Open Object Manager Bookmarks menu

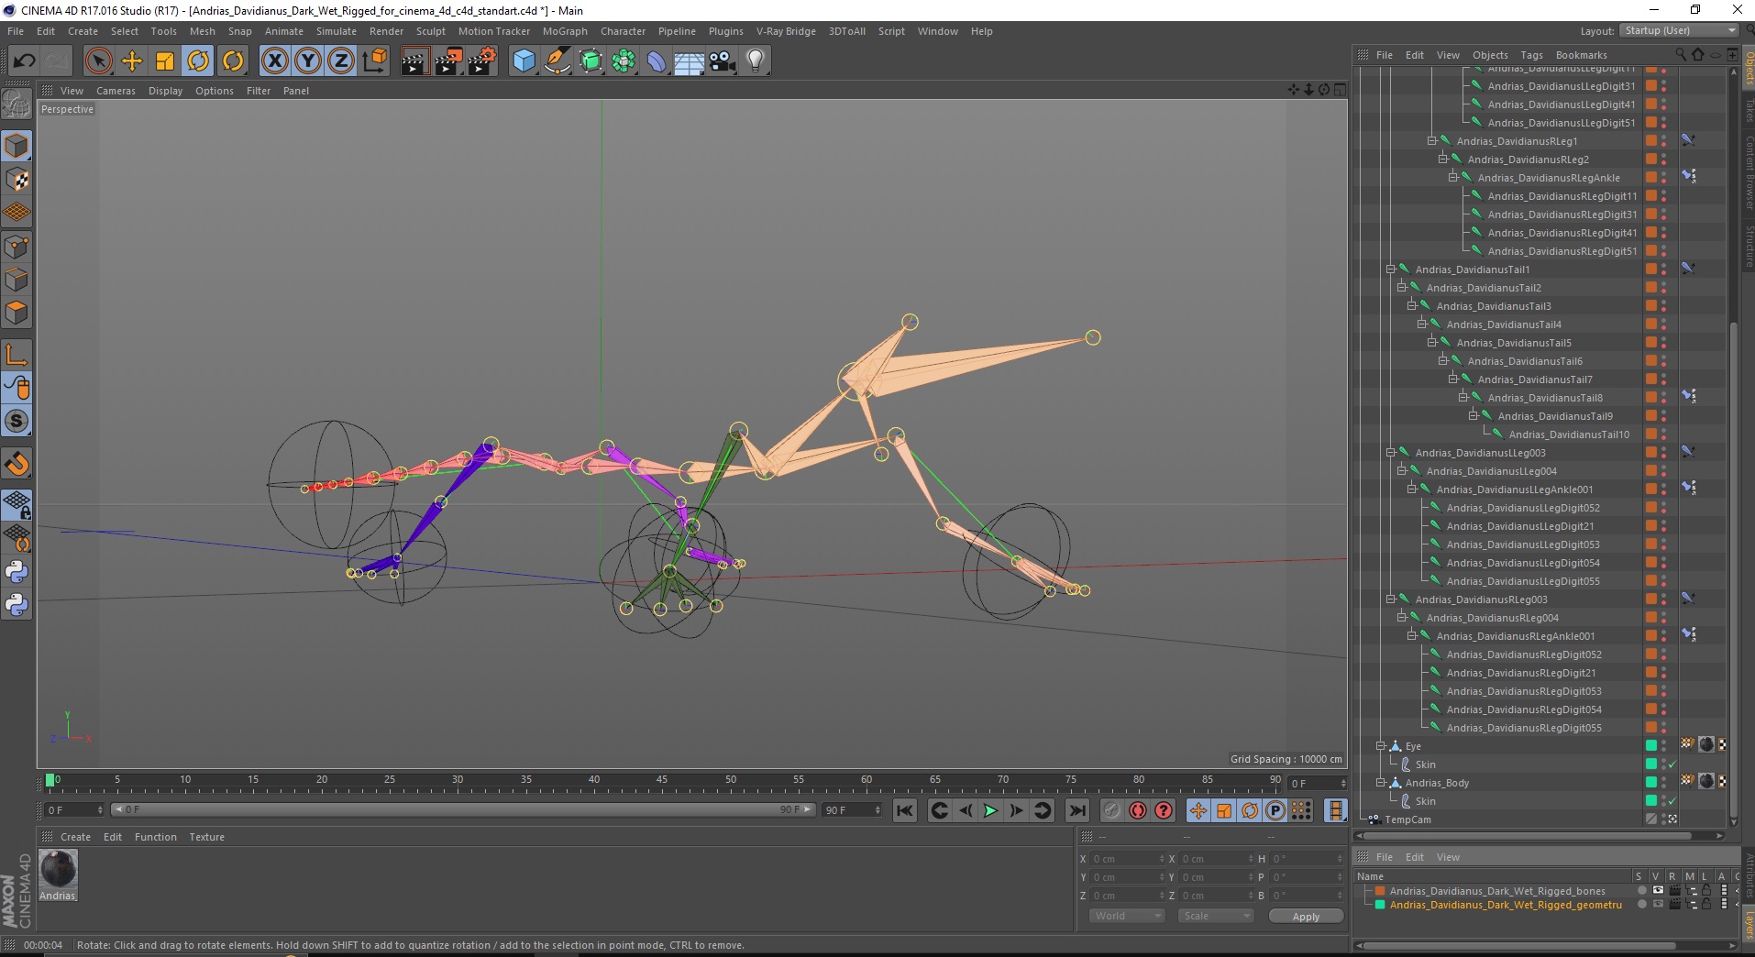[1581, 55]
